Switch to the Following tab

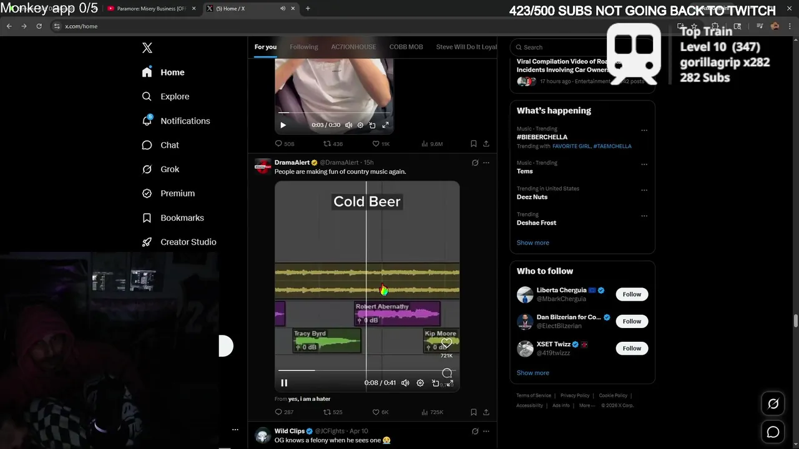(x=304, y=47)
